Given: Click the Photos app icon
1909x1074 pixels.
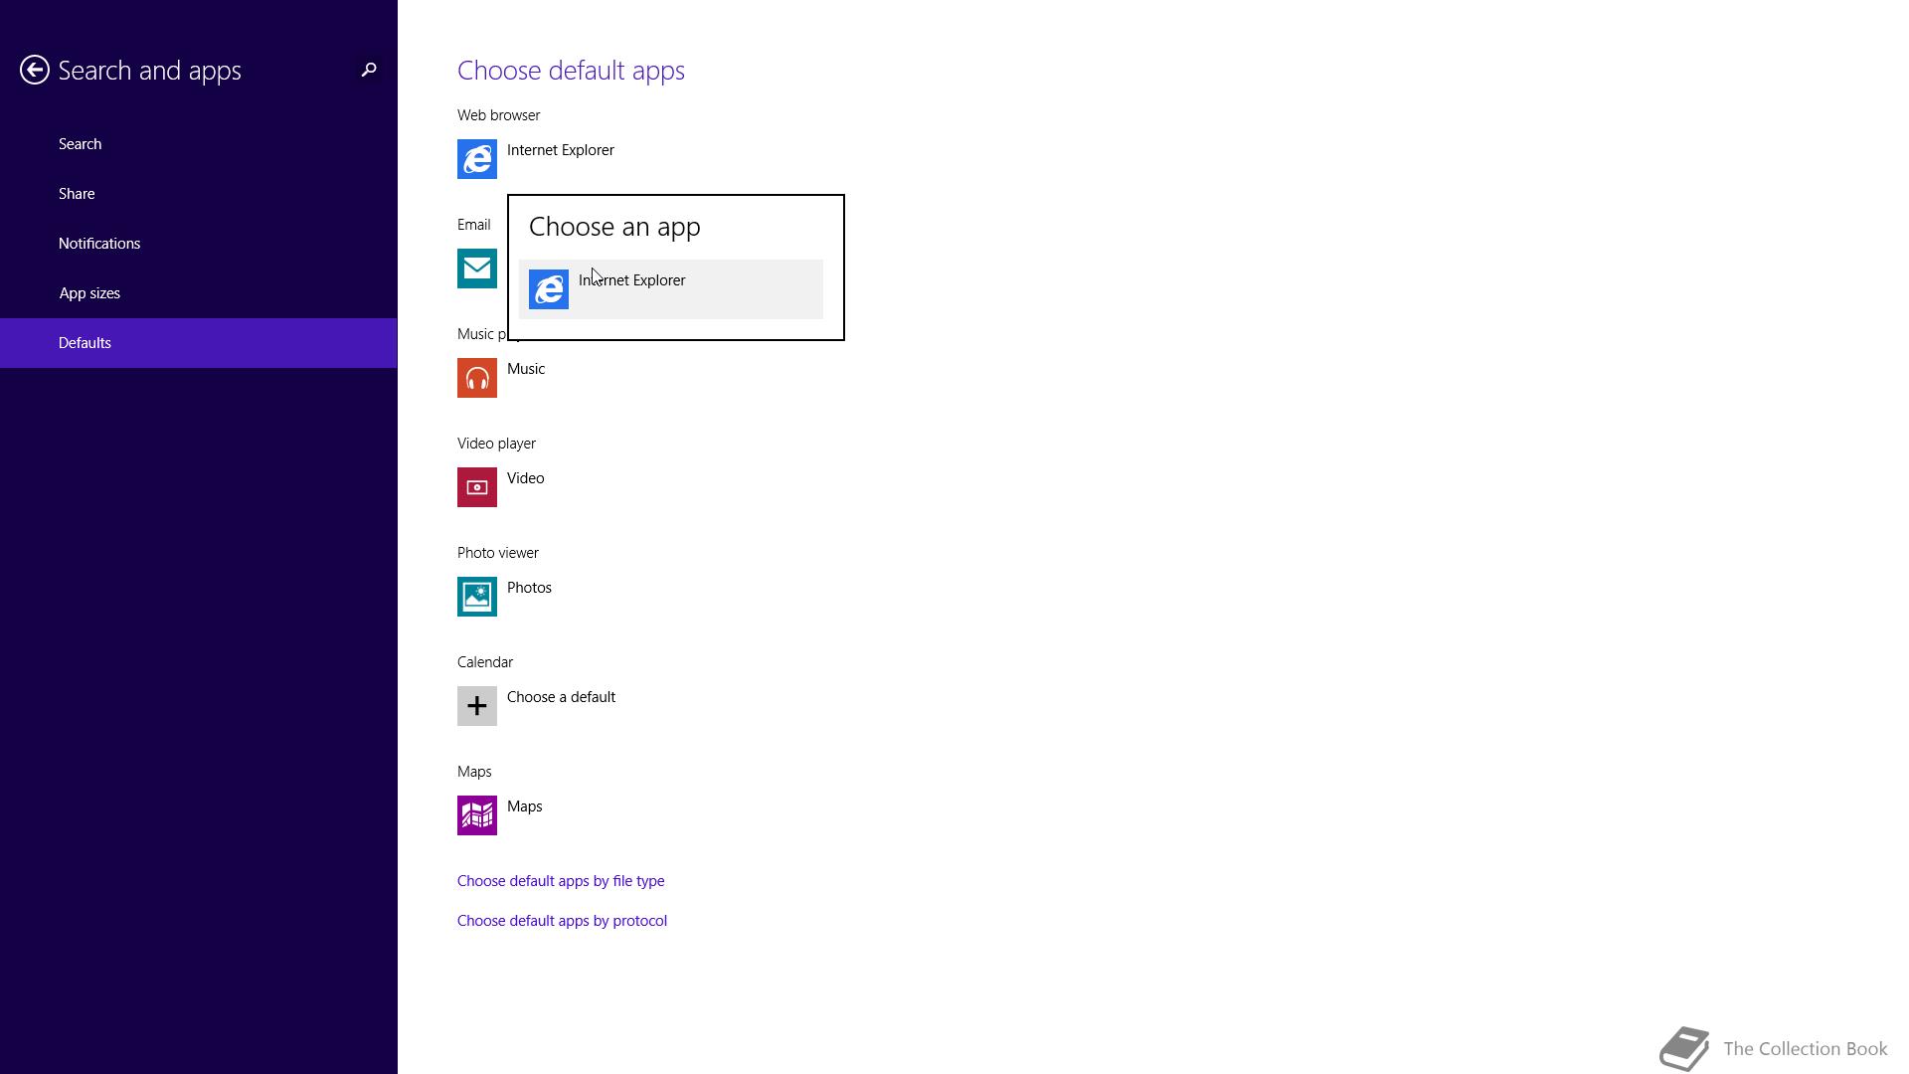Looking at the screenshot, I should pos(477,597).
